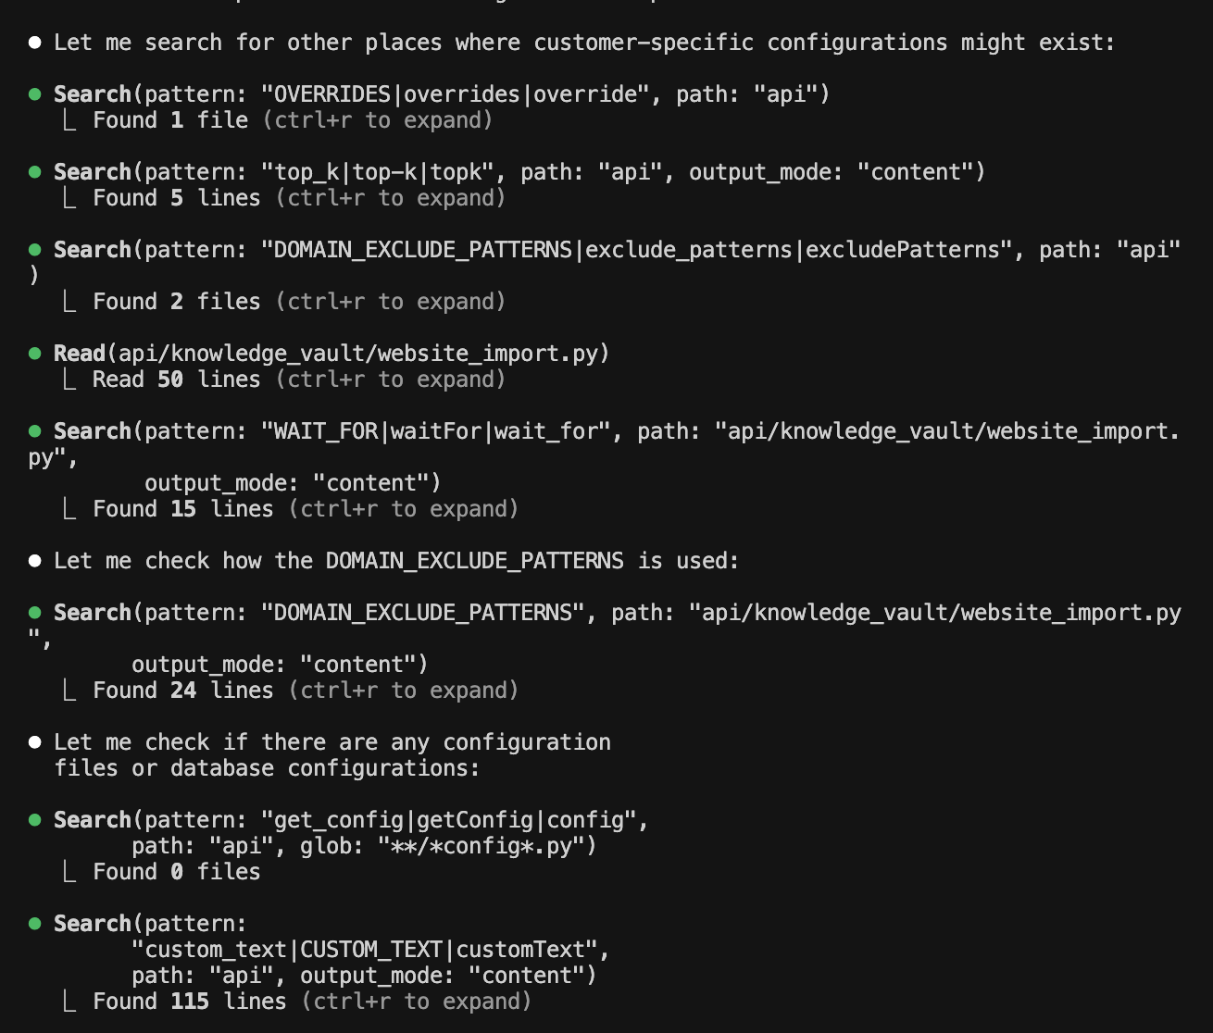Viewport: 1213px width, 1033px height.
Task: Click the green dot beside the top_k search
Action: pyautogui.click(x=35, y=172)
